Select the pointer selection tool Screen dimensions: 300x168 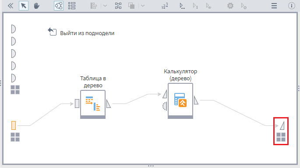pos(24,6)
